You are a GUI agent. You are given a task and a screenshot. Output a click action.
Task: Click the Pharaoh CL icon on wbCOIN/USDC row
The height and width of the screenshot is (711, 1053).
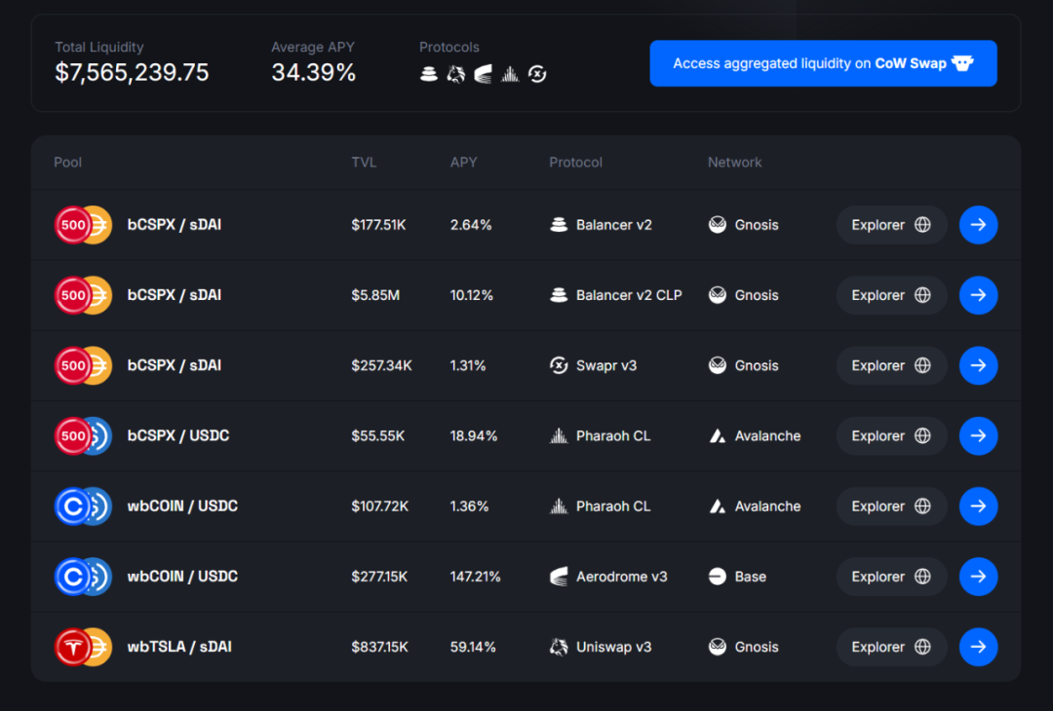[x=559, y=505]
